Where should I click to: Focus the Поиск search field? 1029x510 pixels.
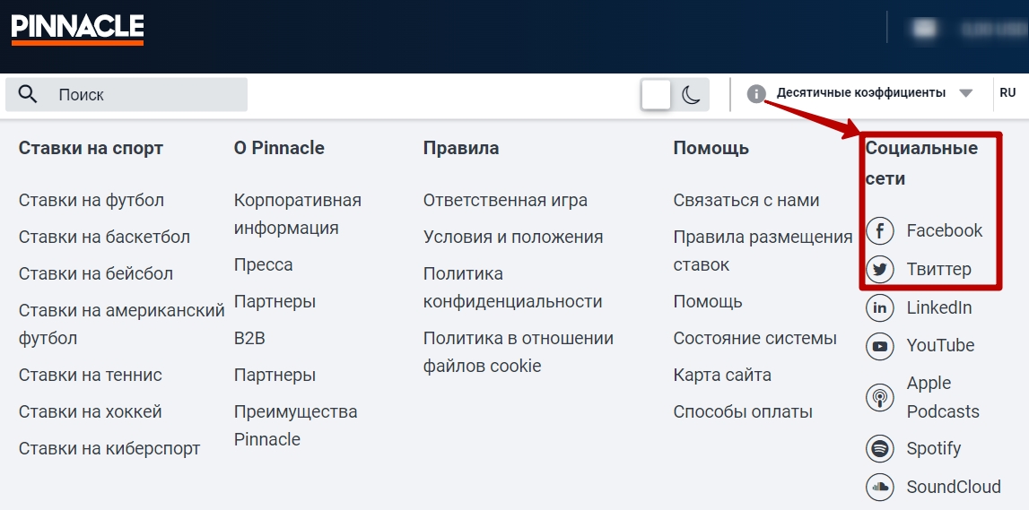coord(126,94)
